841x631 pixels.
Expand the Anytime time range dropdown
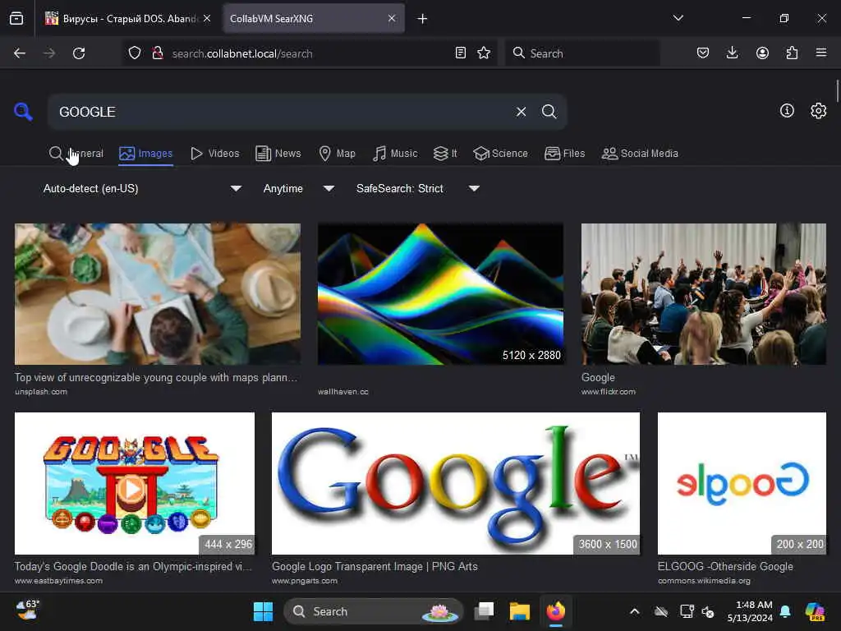(x=299, y=188)
